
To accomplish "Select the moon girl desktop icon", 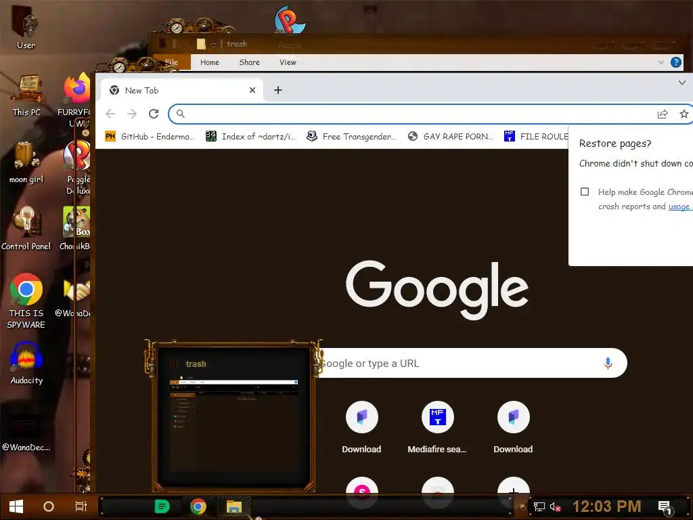I will pyautogui.click(x=26, y=162).
